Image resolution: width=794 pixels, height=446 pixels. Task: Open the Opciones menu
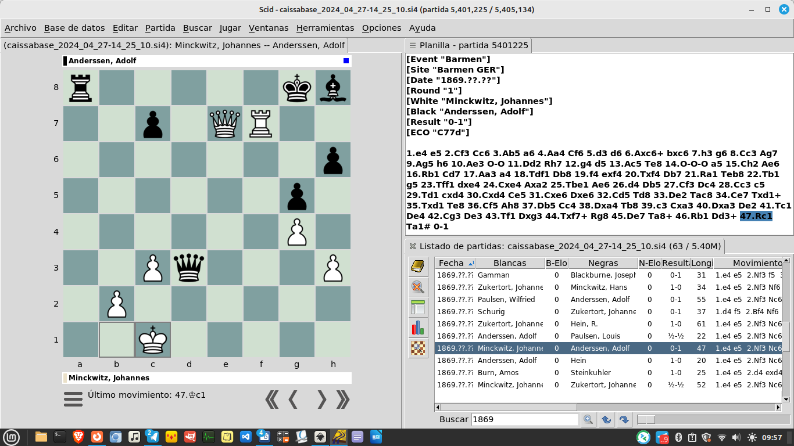pyautogui.click(x=381, y=28)
